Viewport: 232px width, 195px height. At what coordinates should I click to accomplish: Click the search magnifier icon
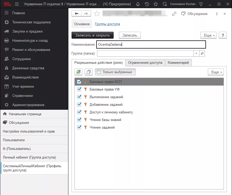coord(165,4)
